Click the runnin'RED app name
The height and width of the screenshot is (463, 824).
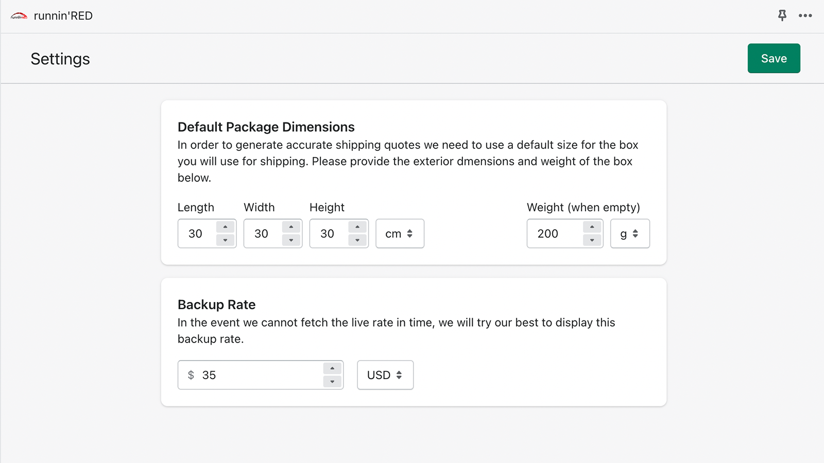[x=63, y=15]
